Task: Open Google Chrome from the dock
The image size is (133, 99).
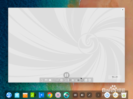Action: (50, 95)
